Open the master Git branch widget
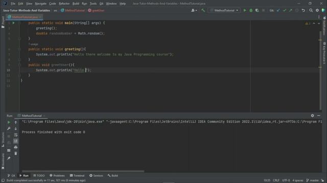The height and width of the screenshot is (183, 327). pyautogui.click(x=313, y=180)
